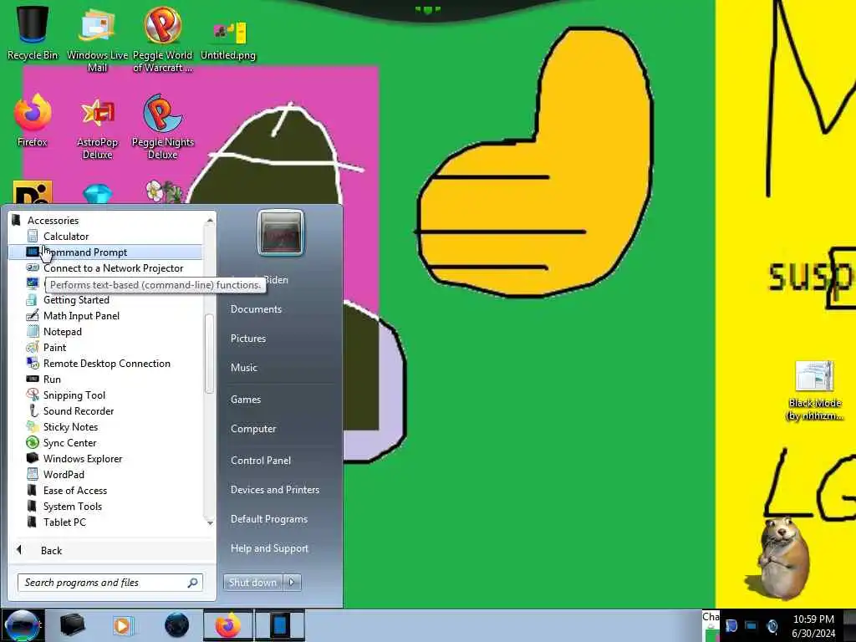The width and height of the screenshot is (856, 642).
Task: Select the Recycle Bin desktop icon
Action: [33, 33]
